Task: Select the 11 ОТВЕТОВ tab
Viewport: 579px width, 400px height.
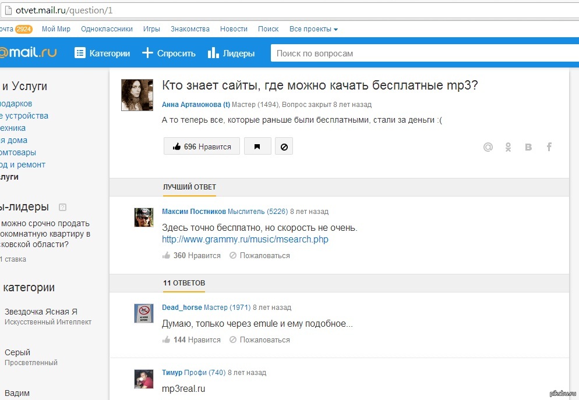Action: (184, 283)
